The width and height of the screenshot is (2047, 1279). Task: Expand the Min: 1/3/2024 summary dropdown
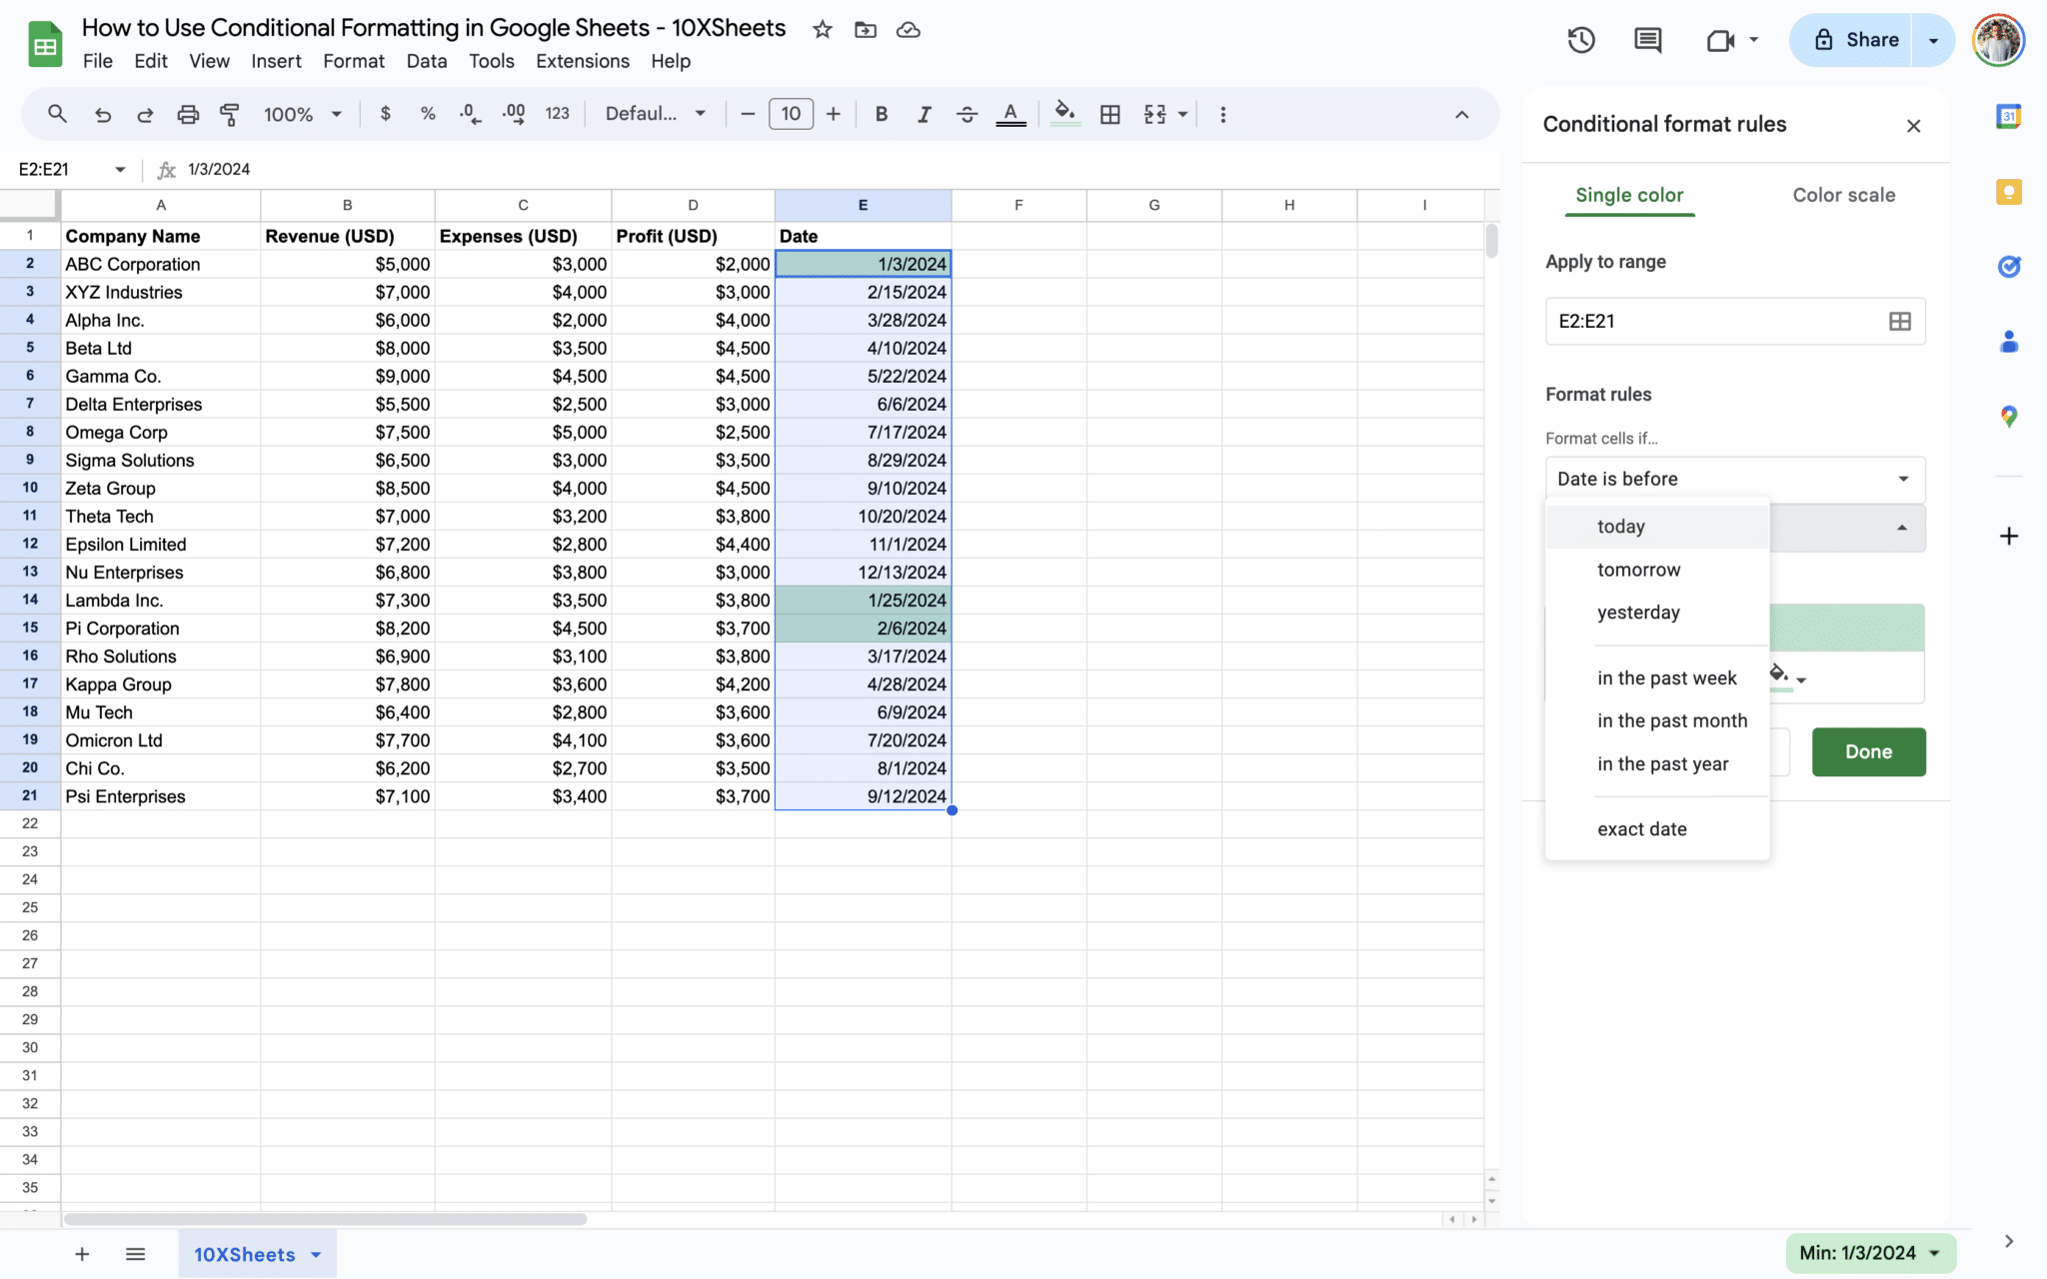(1870, 1253)
